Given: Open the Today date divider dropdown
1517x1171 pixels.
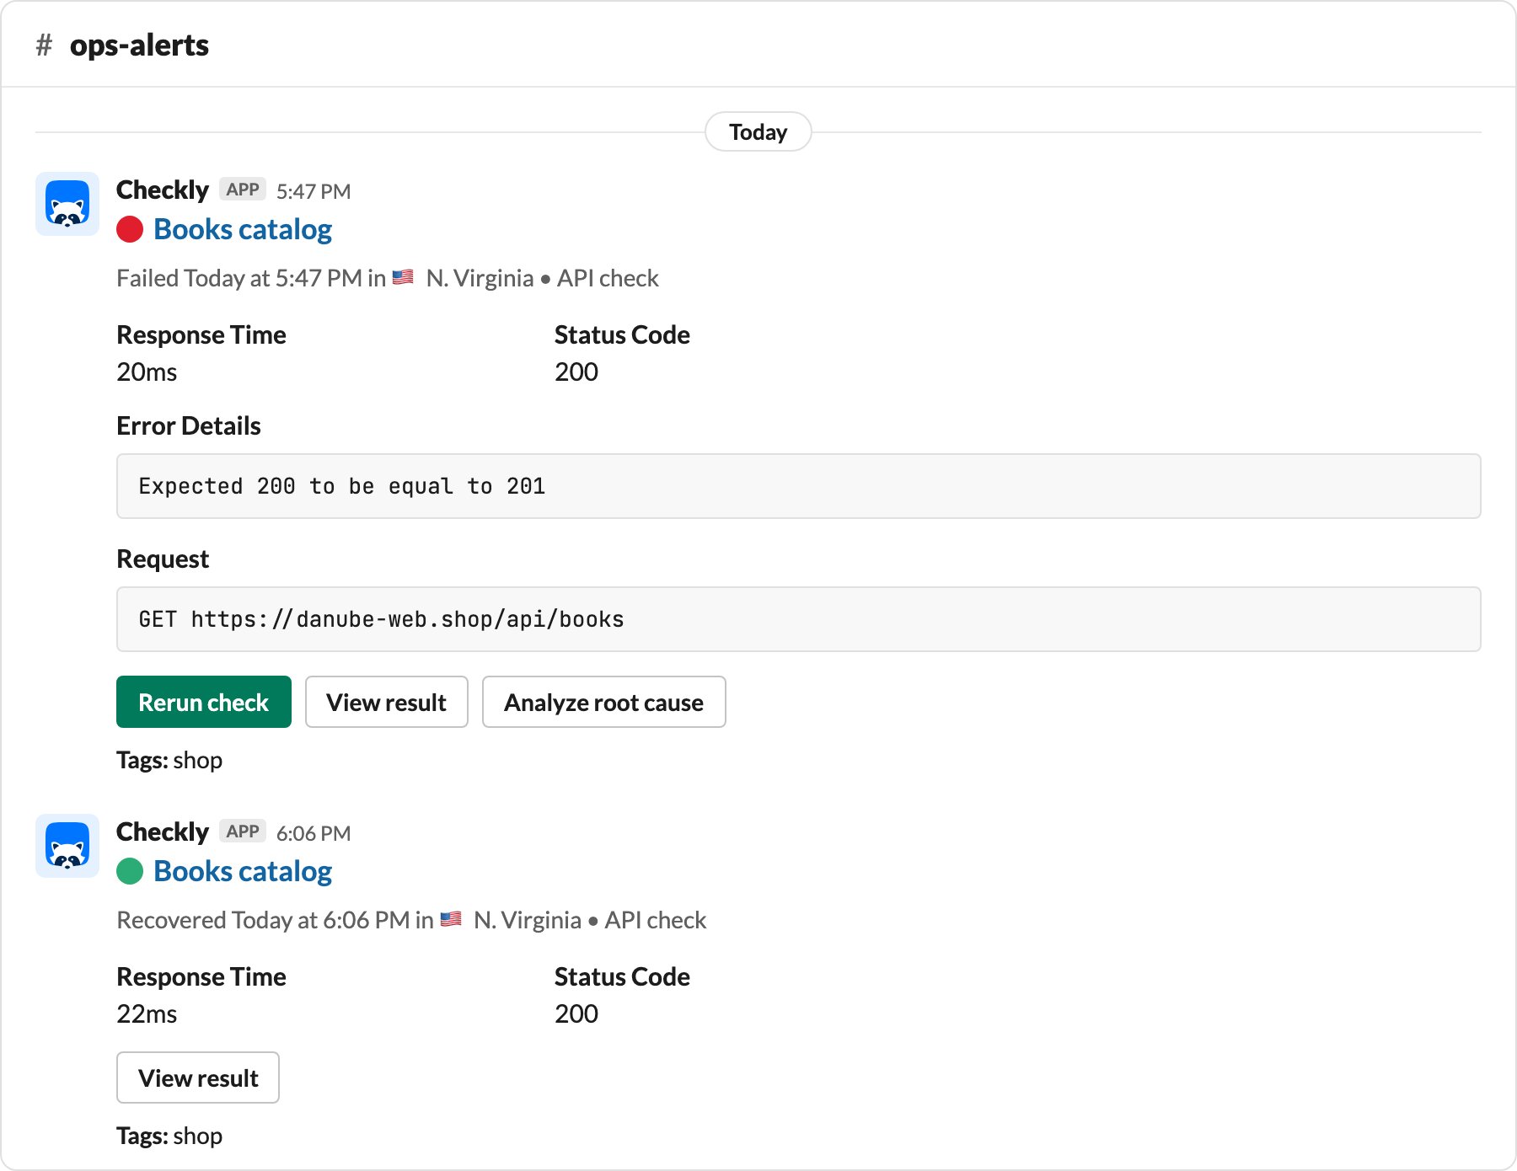Looking at the screenshot, I should pyautogui.click(x=758, y=132).
